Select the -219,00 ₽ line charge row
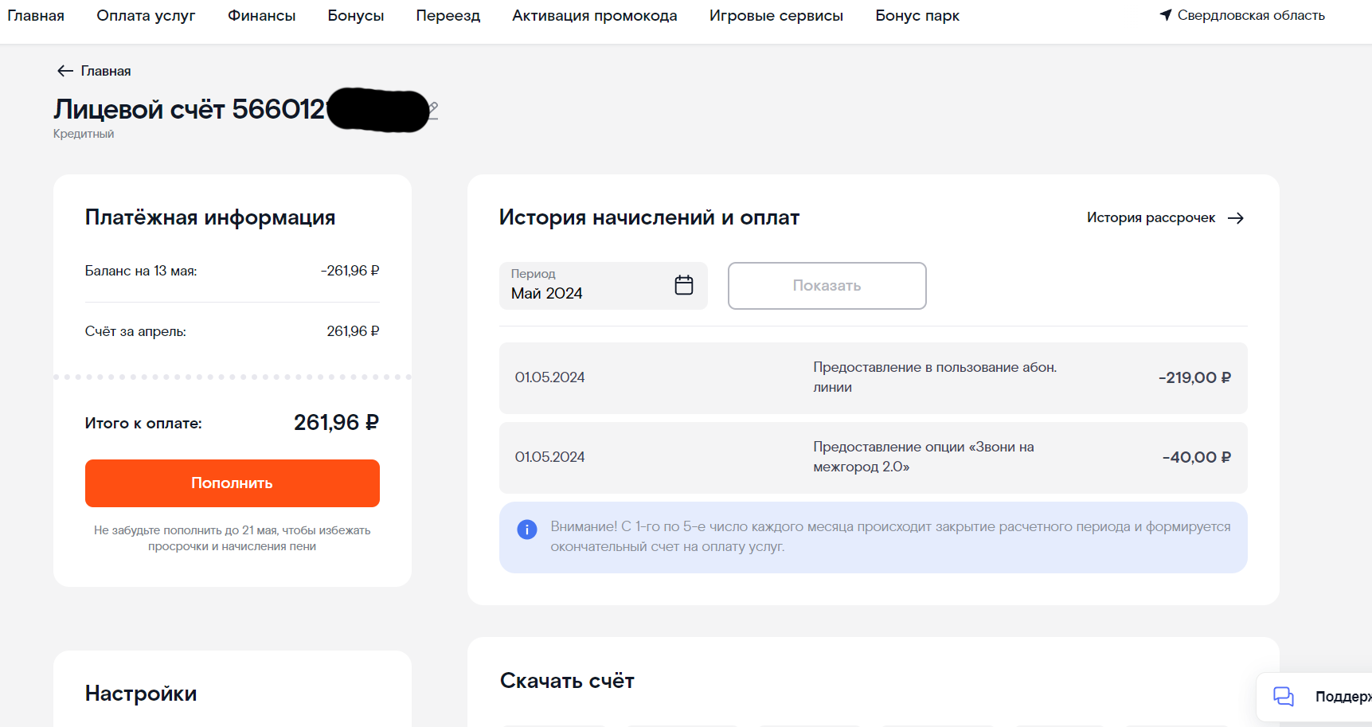 point(873,377)
